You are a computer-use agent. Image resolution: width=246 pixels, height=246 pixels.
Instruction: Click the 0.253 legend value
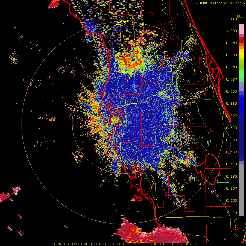(x=232, y=201)
